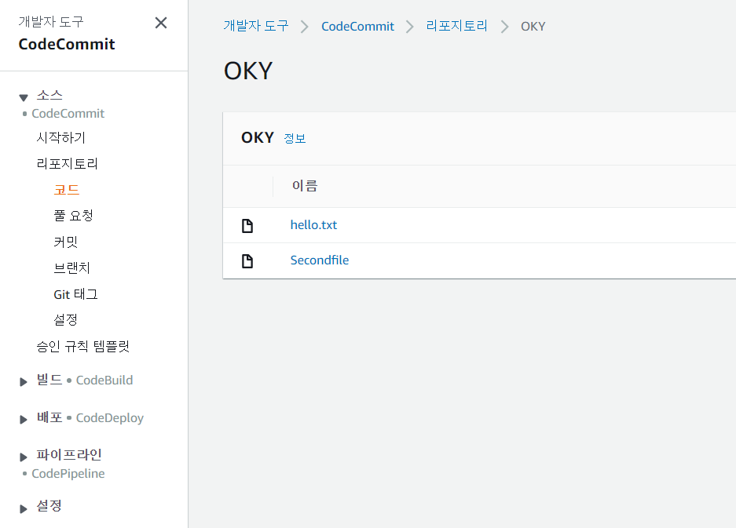Click the 소스 section label

pos(49,95)
